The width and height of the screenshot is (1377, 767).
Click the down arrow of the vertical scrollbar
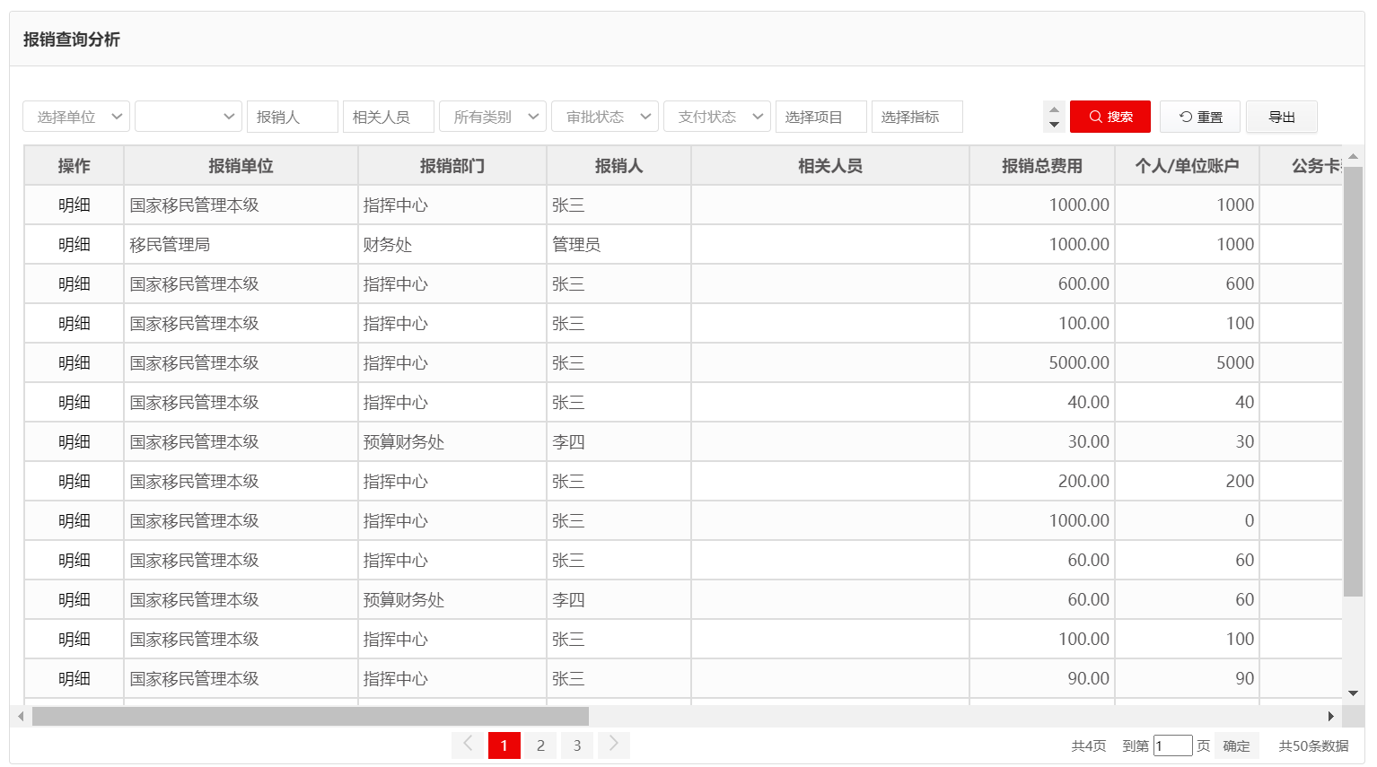[1355, 693]
